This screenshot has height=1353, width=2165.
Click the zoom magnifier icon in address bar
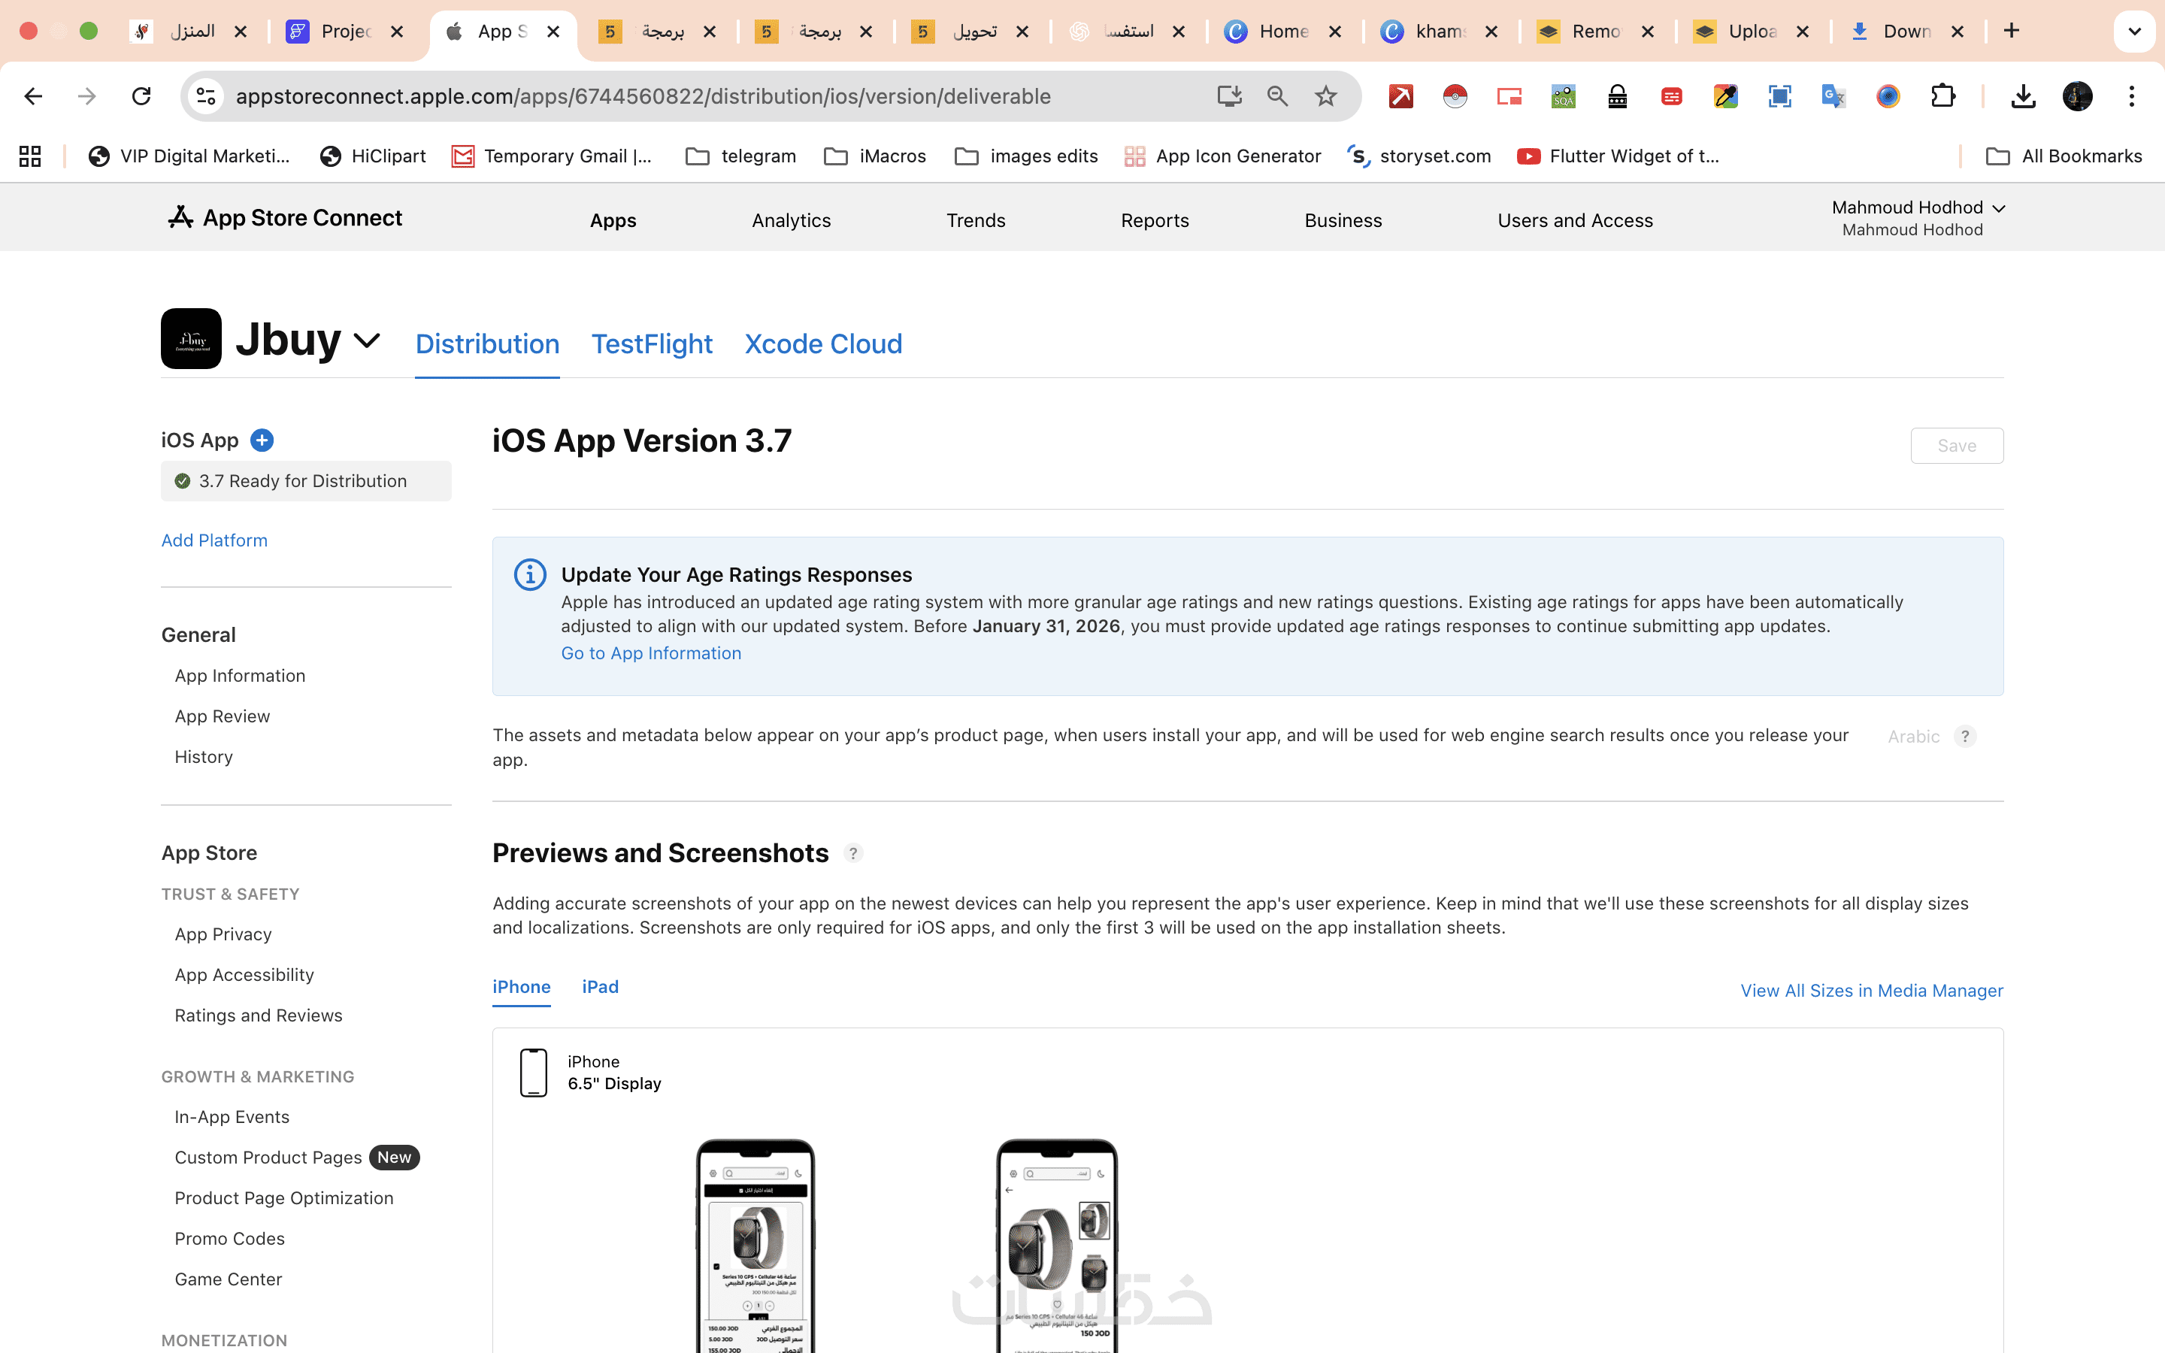point(1276,95)
